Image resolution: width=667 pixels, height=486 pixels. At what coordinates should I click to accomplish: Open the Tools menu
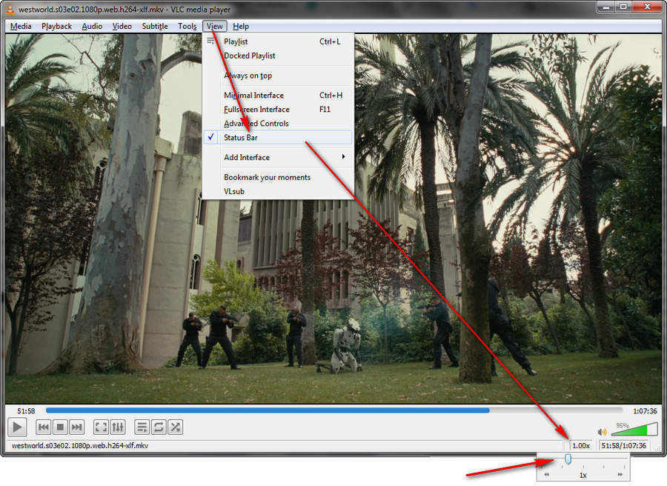188,27
